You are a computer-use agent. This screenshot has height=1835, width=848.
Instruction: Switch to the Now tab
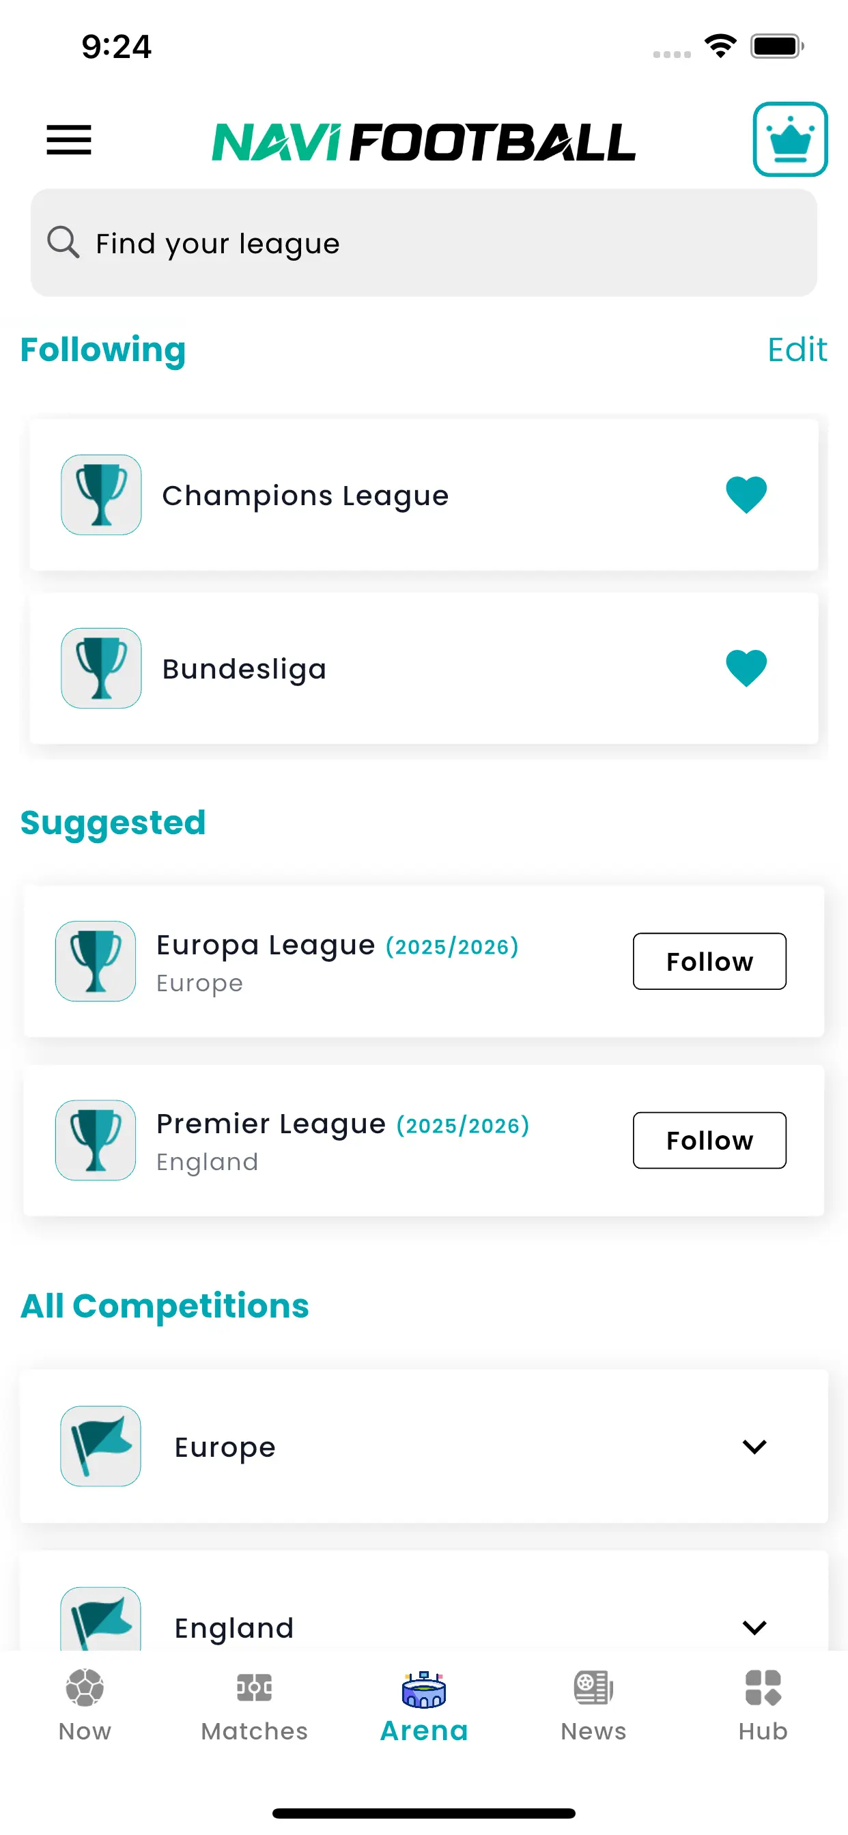pyautogui.click(x=85, y=1705)
